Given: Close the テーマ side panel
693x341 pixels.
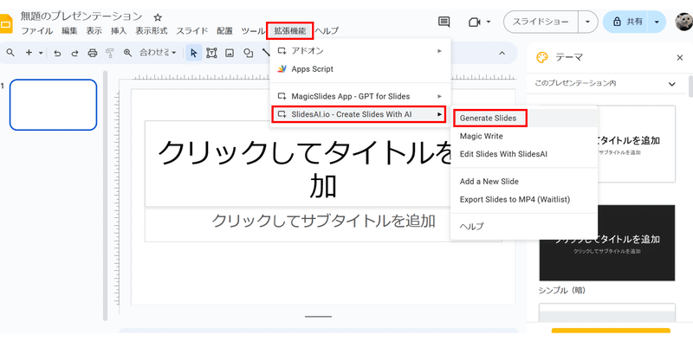Looking at the screenshot, I should pyautogui.click(x=680, y=57).
